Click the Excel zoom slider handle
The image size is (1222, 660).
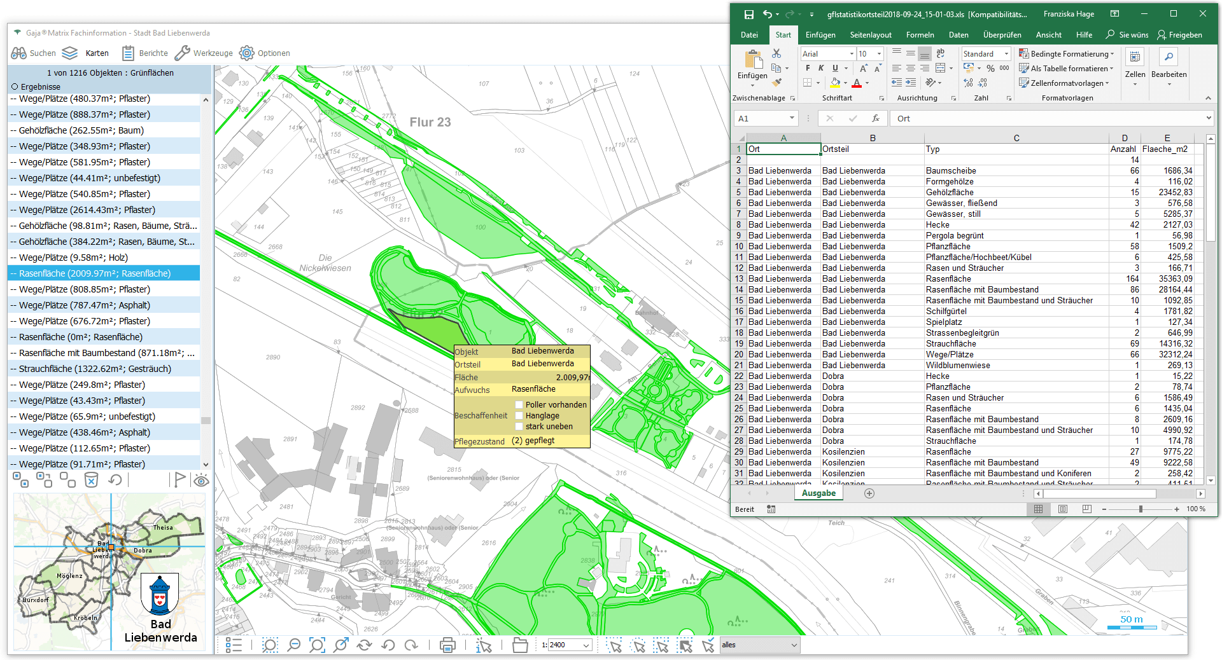click(x=1141, y=509)
